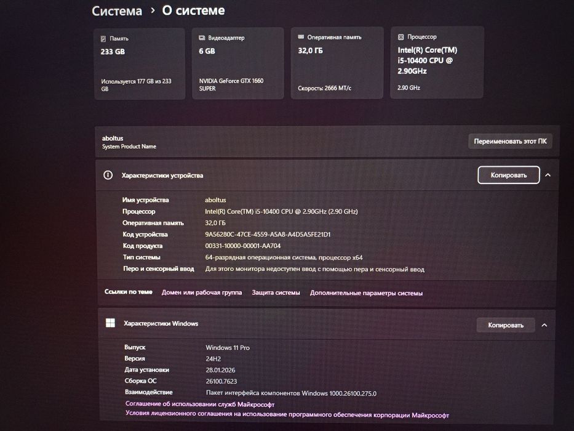Click the install date 28.01.2026
Image resolution: width=574 pixels, height=431 pixels.
tap(220, 370)
